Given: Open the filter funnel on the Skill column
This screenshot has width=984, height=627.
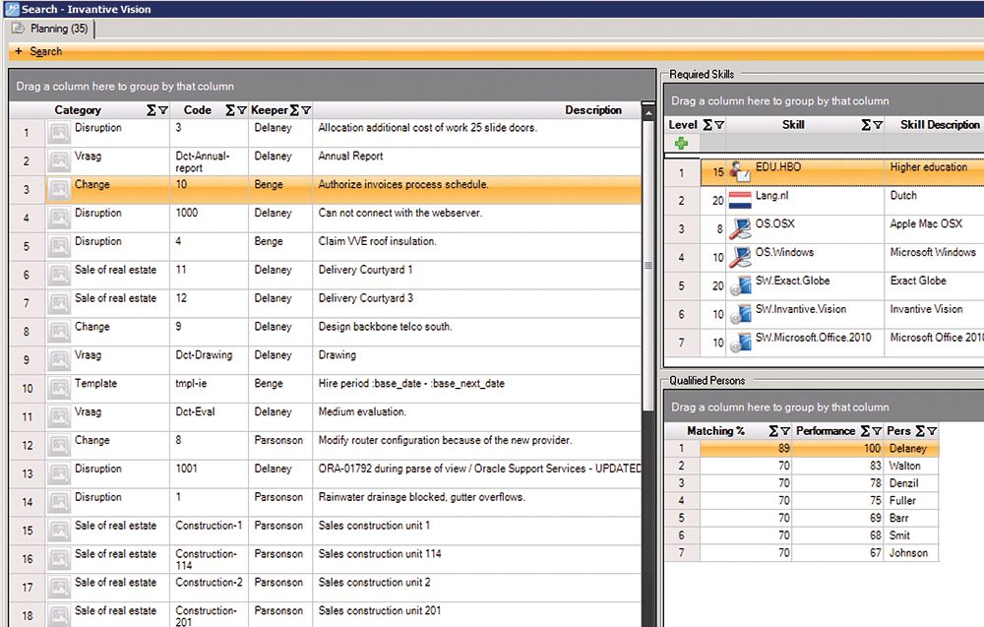Looking at the screenshot, I should pos(878,123).
